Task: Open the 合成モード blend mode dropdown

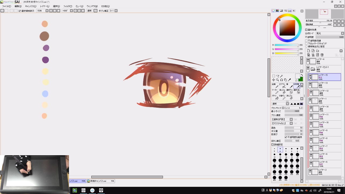Action: pos(343,33)
